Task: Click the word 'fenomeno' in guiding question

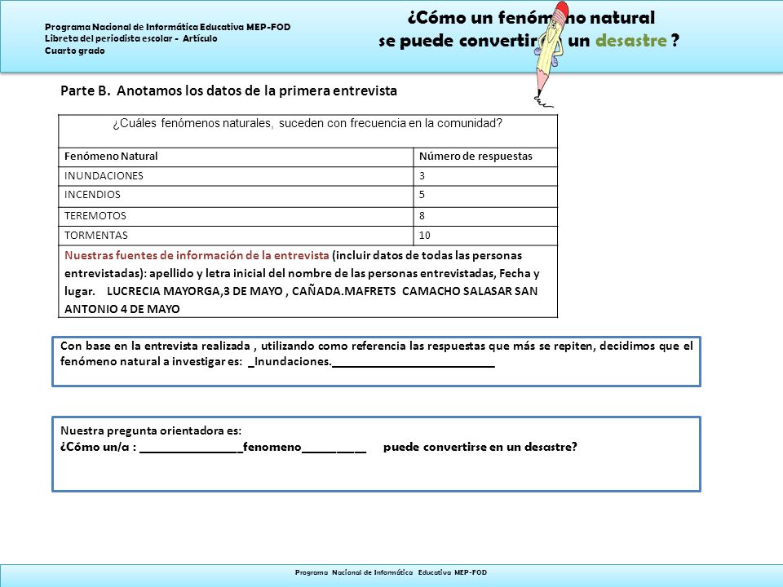Action: point(272,448)
